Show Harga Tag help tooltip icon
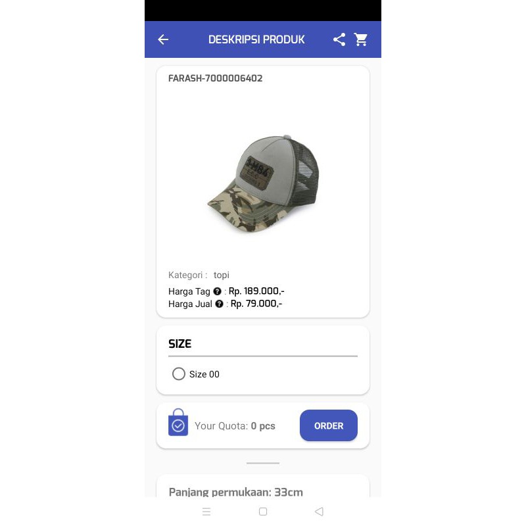The image size is (526, 526). (218, 291)
